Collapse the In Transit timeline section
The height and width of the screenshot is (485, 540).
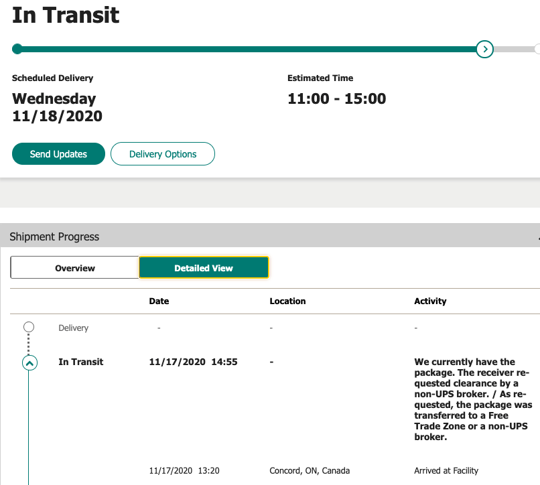pos(29,362)
